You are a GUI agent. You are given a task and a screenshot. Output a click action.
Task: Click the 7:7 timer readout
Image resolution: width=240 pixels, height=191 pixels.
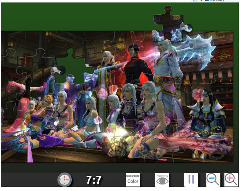94,180
